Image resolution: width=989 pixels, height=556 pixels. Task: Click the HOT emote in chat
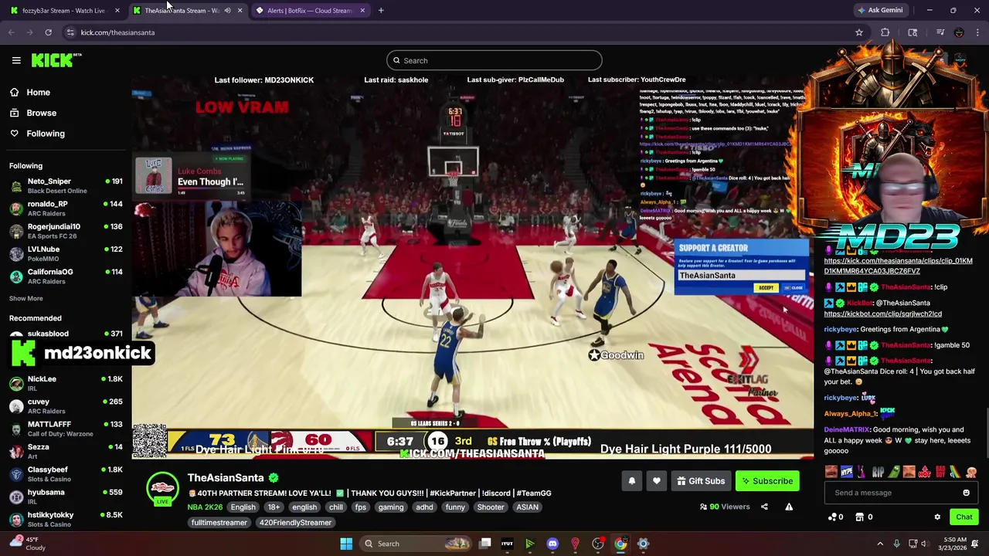click(924, 472)
